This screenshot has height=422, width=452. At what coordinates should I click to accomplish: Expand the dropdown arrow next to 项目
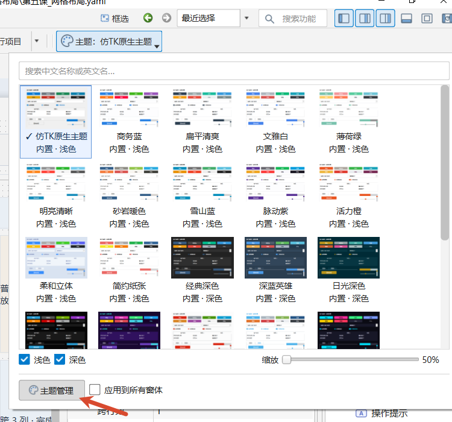(x=37, y=41)
